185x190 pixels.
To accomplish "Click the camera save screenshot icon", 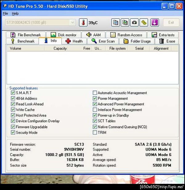I will tap(134, 22).
